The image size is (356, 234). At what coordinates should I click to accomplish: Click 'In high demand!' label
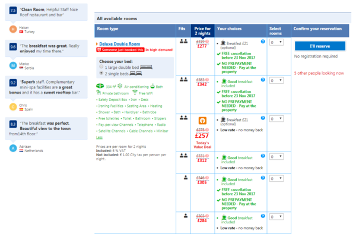coord(160,50)
